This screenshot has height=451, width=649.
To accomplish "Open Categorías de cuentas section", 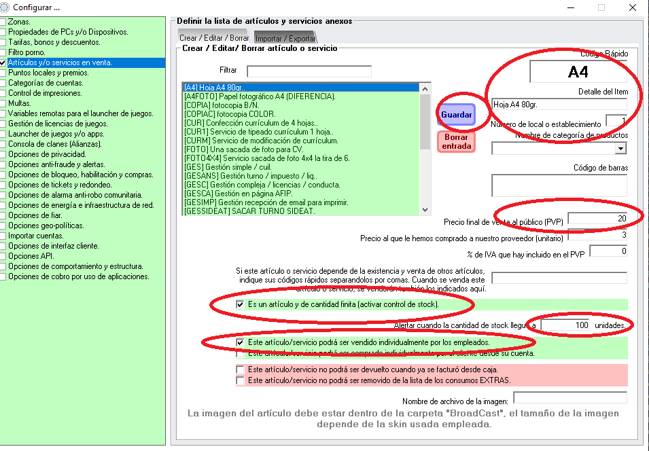I will tap(46, 83).
